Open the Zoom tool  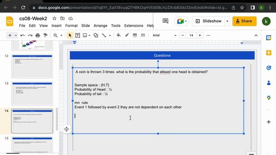pyautogui.click(x=56, y=35)
